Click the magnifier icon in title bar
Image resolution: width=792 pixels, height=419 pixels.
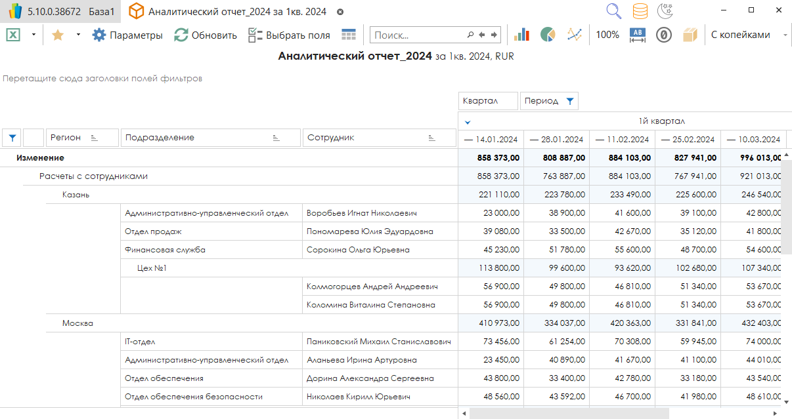point(613,11)
